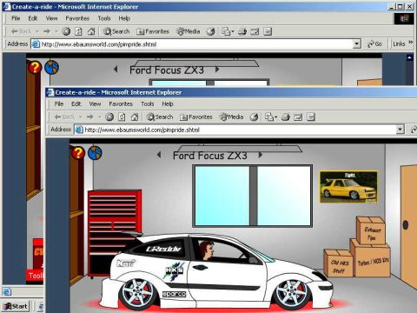Screen dimensions: 417x313
Task: Open the Windows Start button
Action: (16, 306)
